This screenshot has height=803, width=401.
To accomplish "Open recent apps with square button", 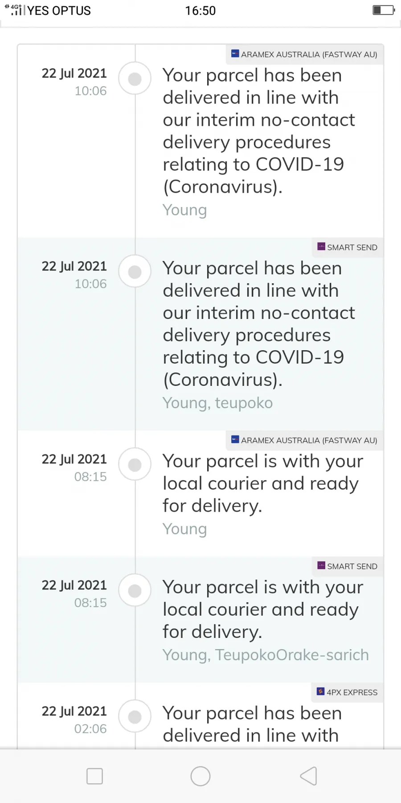I will 94,776.
